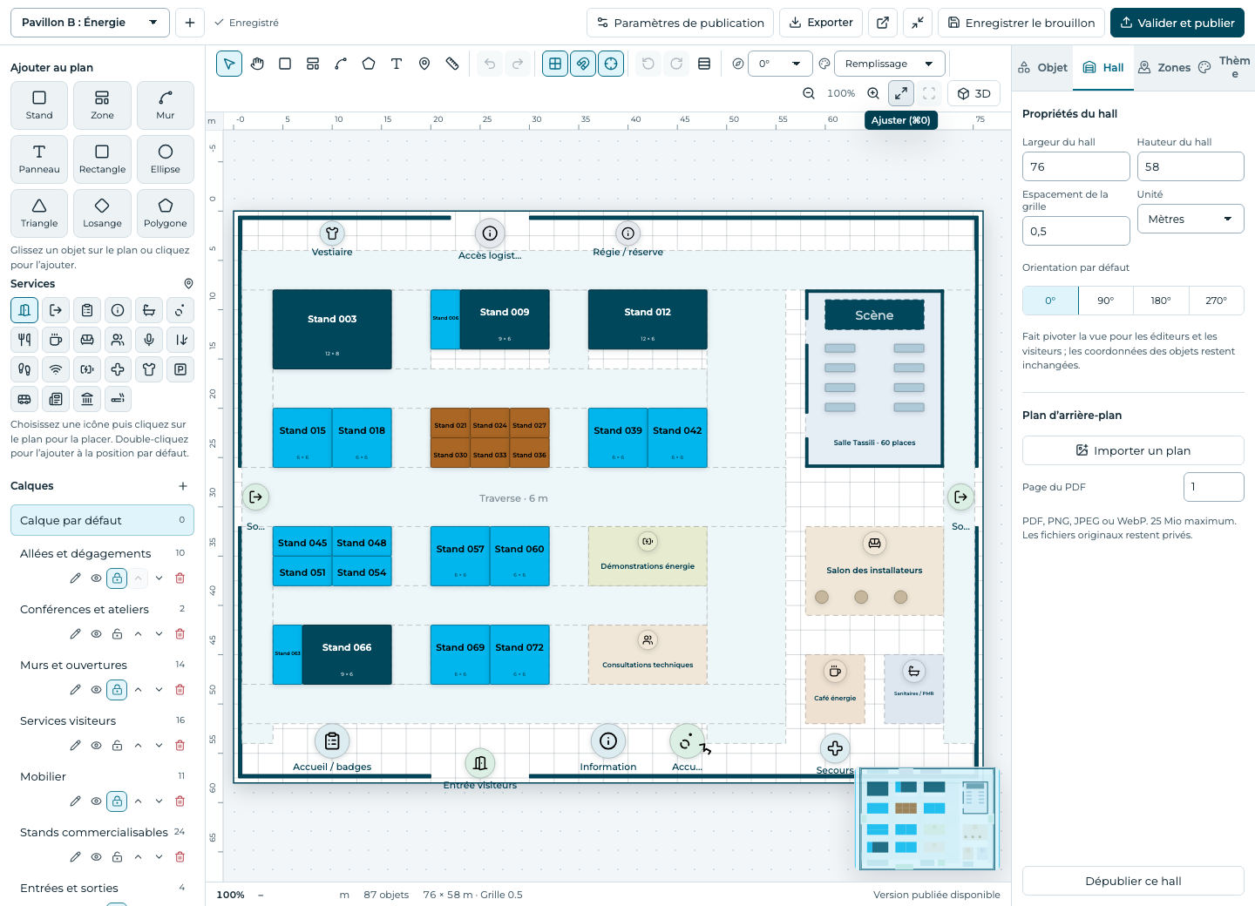This screenshot has height=906, width=1255.
Task: Delete the Mobilier layer with trash icon
Action: tap(180, 801)
